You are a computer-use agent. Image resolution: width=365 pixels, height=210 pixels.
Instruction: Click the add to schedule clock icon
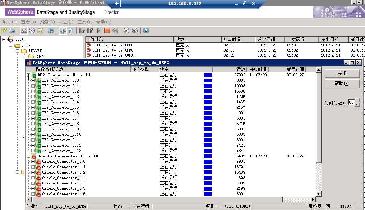coord(126,31)
